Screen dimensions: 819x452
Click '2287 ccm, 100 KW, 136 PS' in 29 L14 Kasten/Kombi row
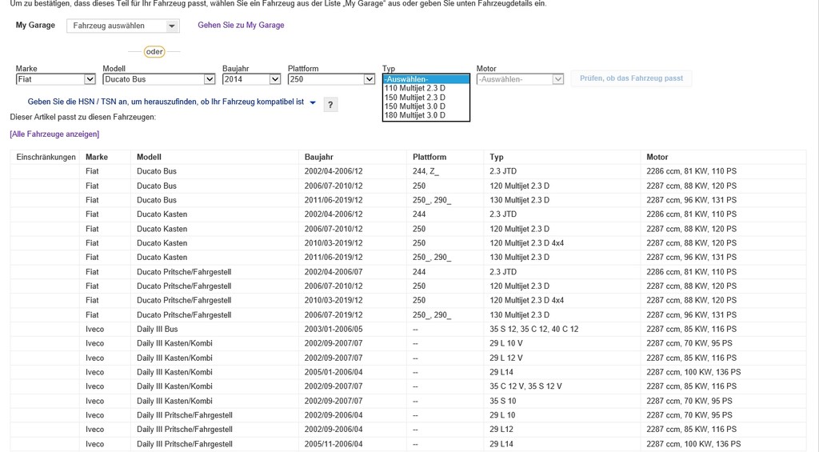coord(693,372)
